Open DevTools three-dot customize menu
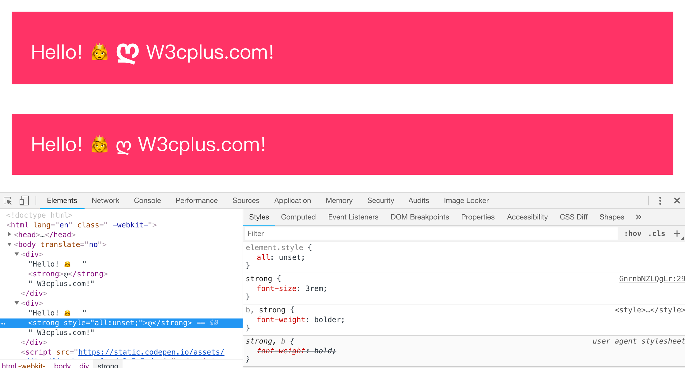 tap(660, 201)
